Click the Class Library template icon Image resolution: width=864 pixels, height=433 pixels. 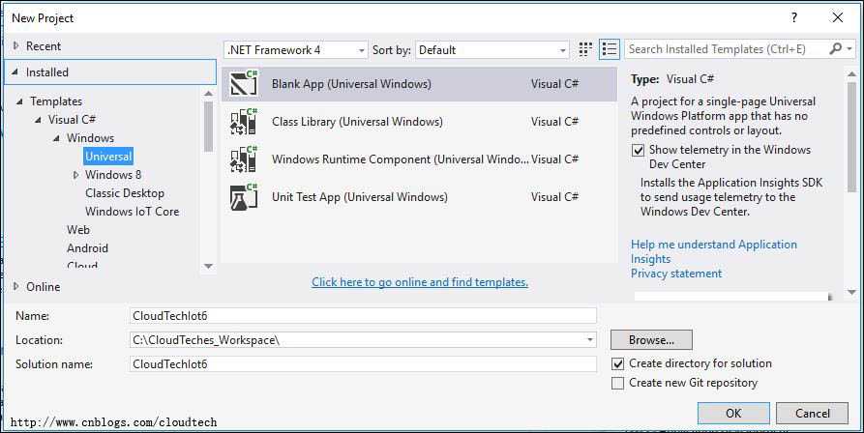(x=244, y=122)
